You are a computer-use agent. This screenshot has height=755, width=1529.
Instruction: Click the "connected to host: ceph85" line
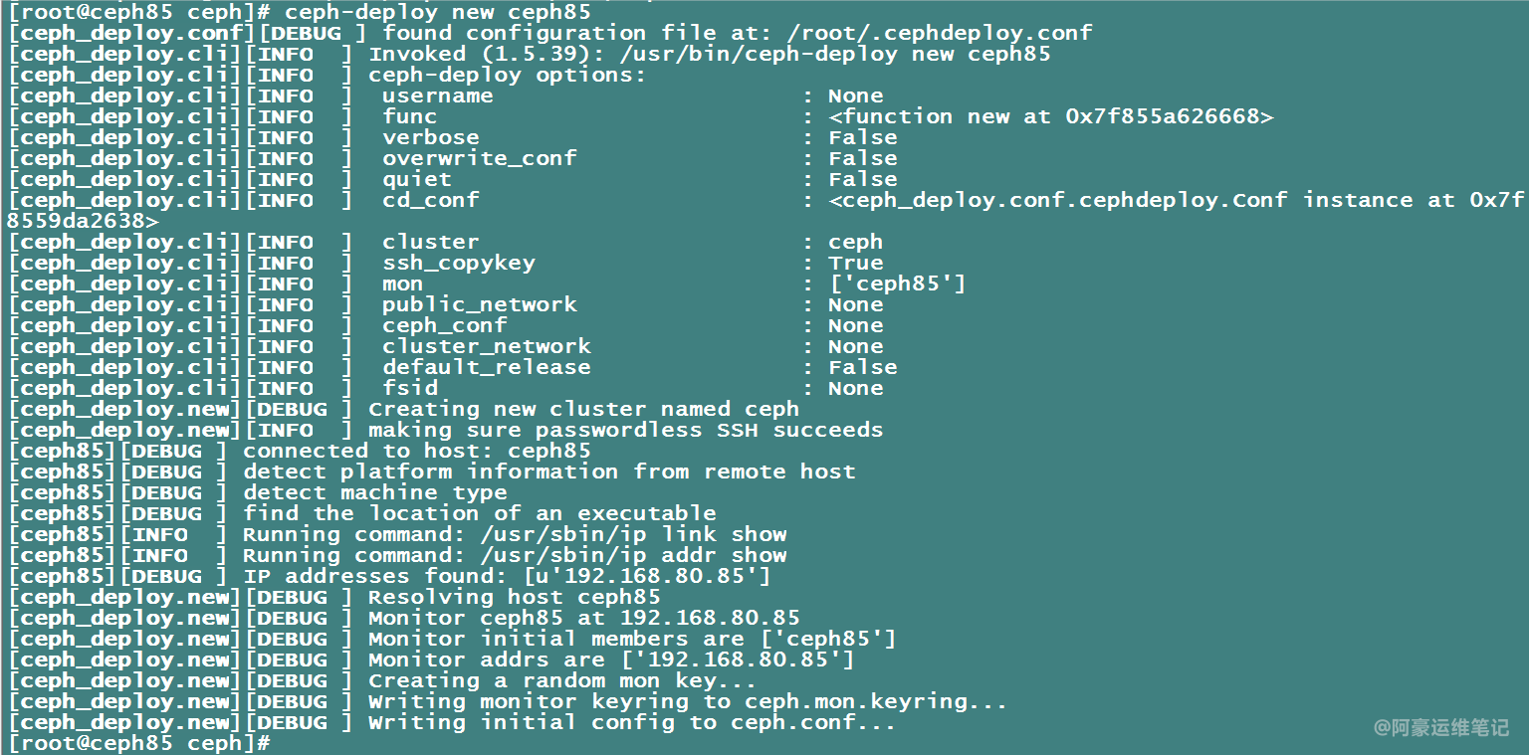(416, 451)
